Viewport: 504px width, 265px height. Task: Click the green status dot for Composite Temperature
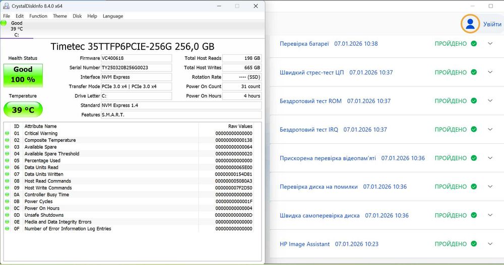(x=7, y=140)
